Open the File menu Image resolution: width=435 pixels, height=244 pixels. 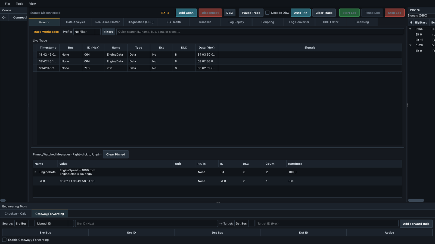click(x=7, y=4)
